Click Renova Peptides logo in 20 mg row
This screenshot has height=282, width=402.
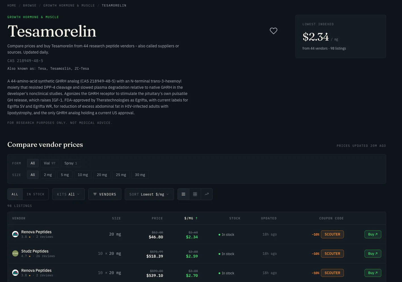coord(15,234)
